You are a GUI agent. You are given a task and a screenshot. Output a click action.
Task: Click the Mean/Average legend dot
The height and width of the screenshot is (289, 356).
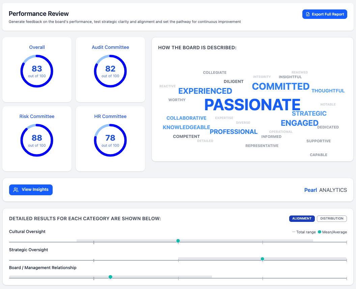(319, 232)
